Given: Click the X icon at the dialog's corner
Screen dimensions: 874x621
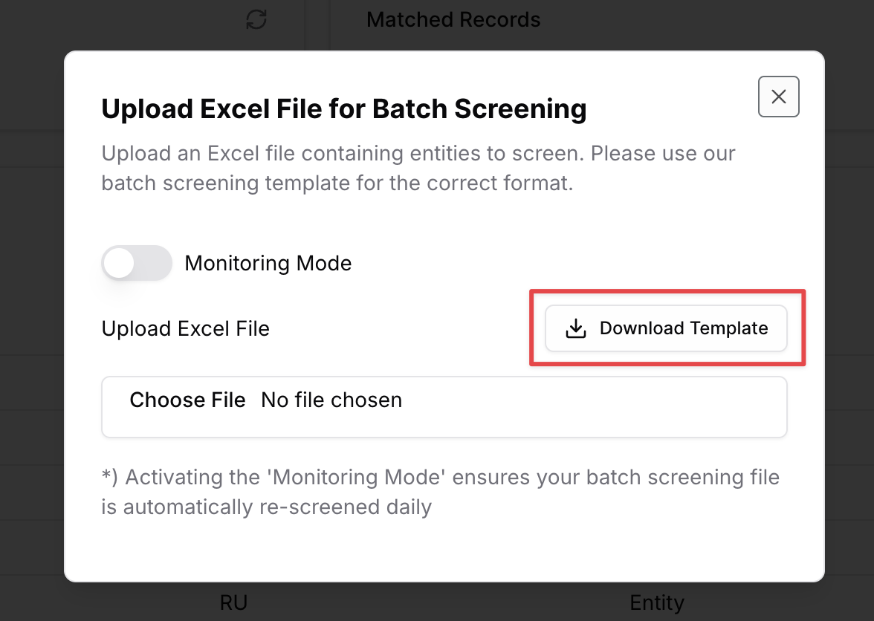Looking at the screenshot, I should 779,97.
